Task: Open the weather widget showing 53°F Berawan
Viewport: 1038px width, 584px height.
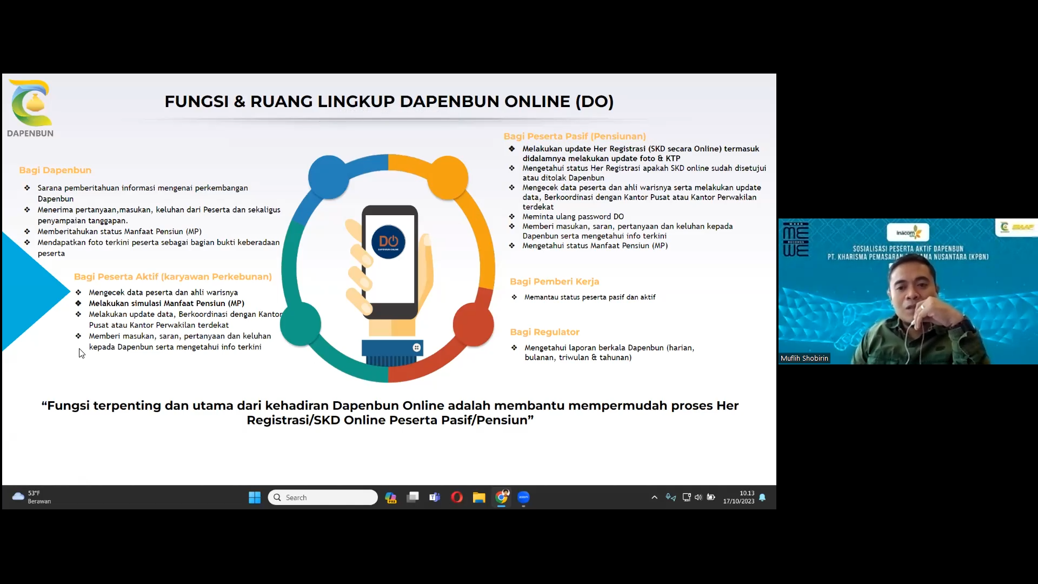Action: [32, 497]
